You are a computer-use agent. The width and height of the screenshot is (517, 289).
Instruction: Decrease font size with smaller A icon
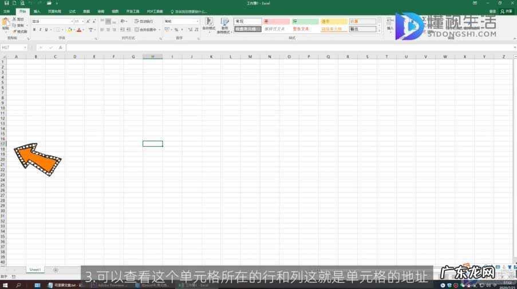(94, 21)
